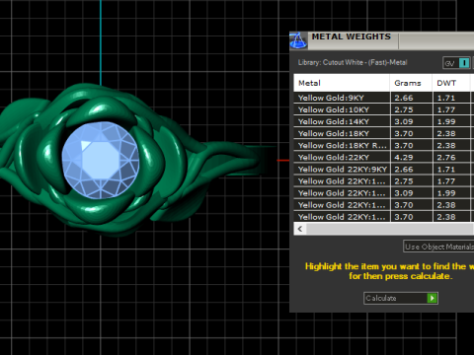Select the Yellow Gold:14KY row
Screen dimensions: 474x355
[x=384, y=121]
